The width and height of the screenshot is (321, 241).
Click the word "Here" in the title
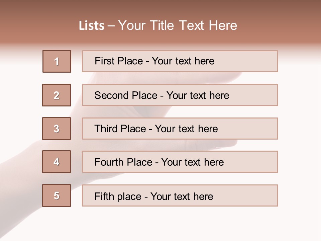tap(223, 25)
